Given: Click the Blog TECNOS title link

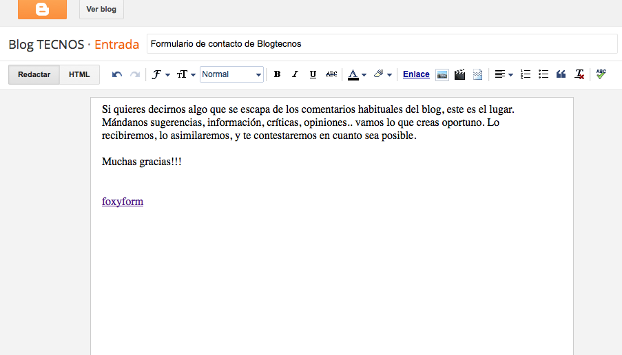Looking at the screenshot, I should (x=46, y=44).
